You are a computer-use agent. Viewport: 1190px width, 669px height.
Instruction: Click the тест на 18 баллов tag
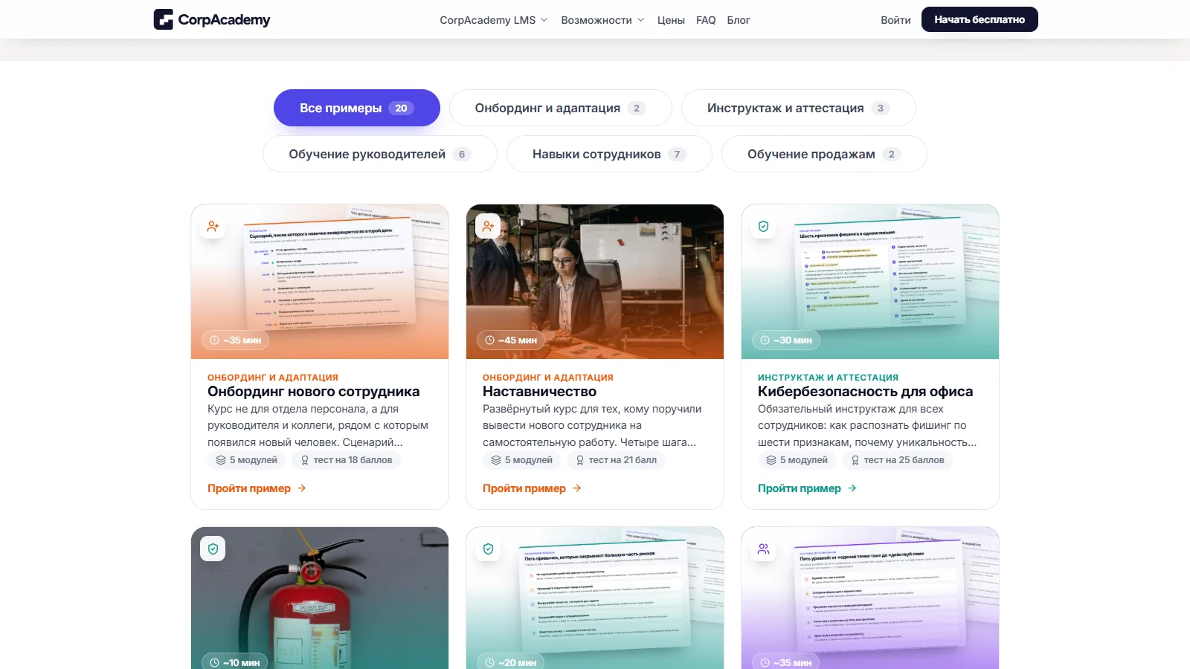(x=346, y=460)
